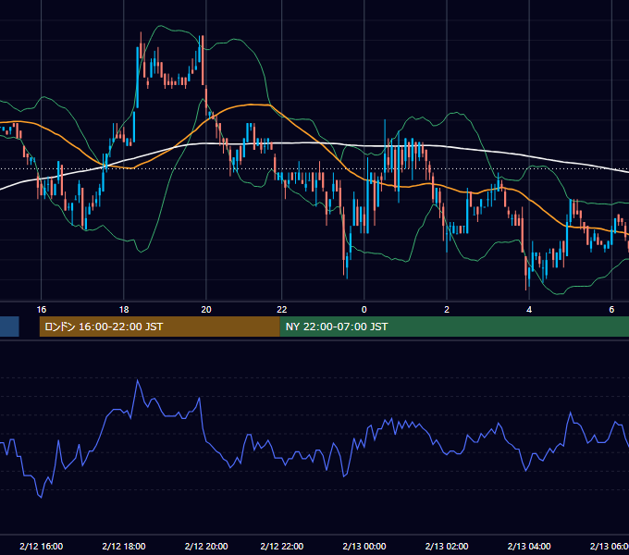Click the 22 hour axis label

point(282,310)
